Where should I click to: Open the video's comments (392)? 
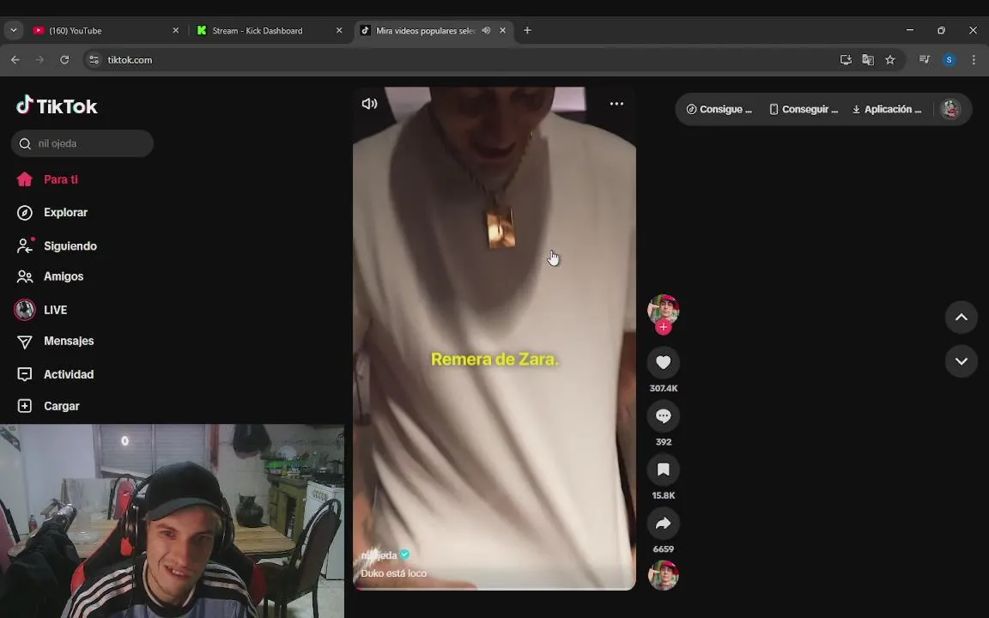pos(663,416)
